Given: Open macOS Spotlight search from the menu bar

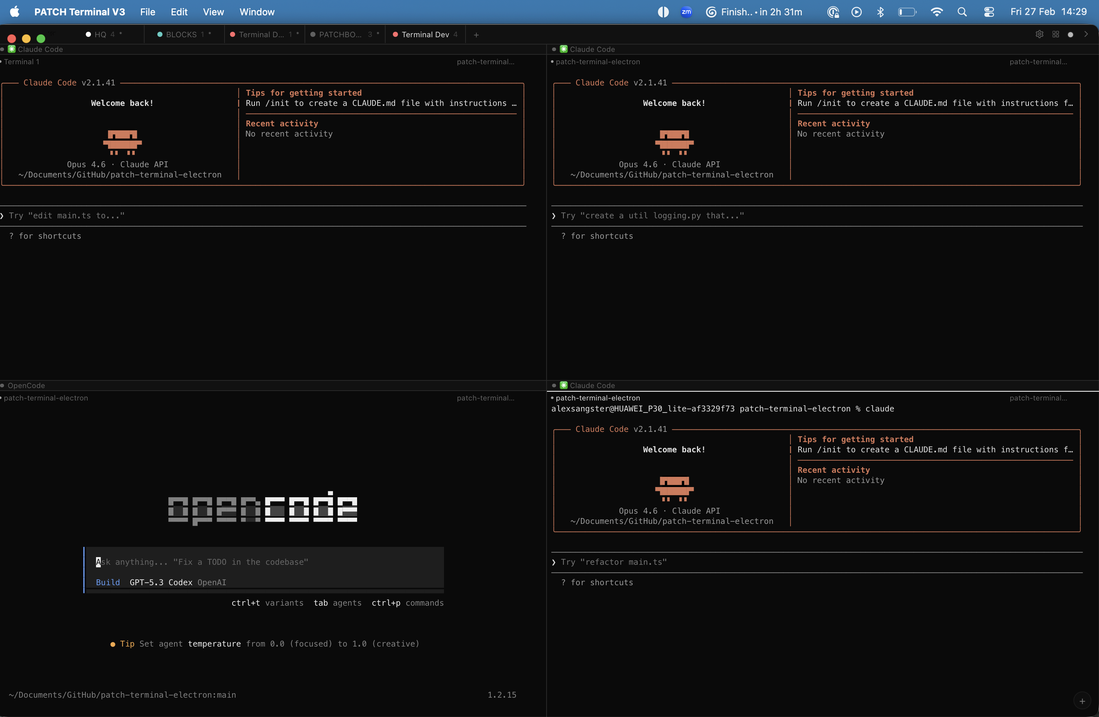Looking at the screenshot, I should point(962,12).
